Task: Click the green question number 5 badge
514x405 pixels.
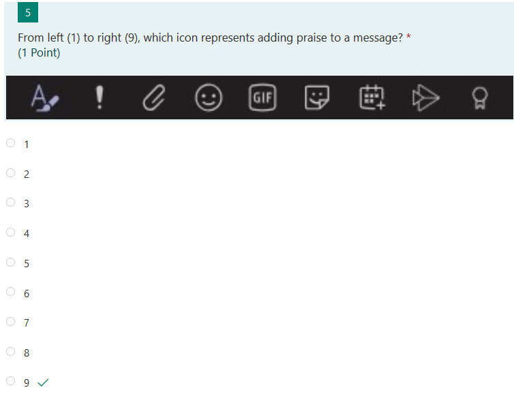Action: pyautogui.click(x=28, y=12)
